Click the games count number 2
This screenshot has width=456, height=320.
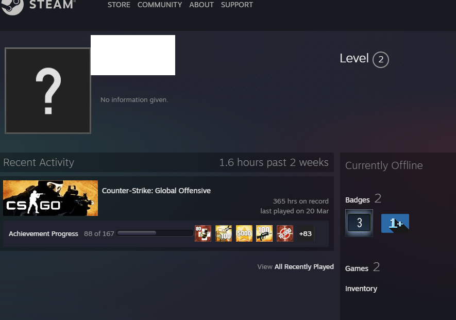pos(376,267)
